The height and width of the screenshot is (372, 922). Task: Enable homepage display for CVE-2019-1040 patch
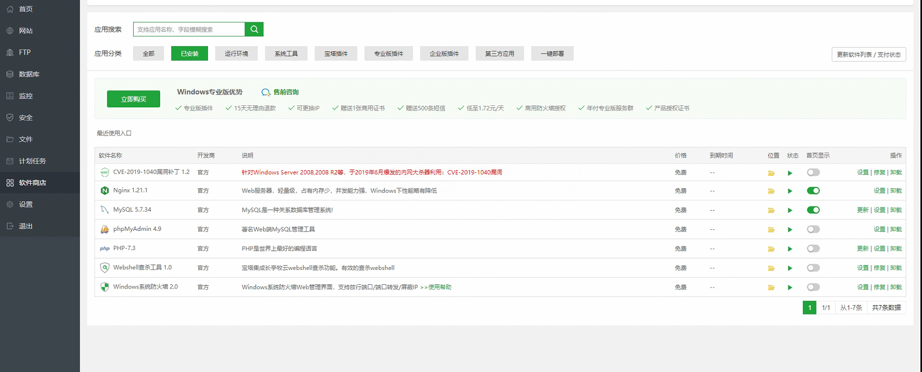point(813,172)
